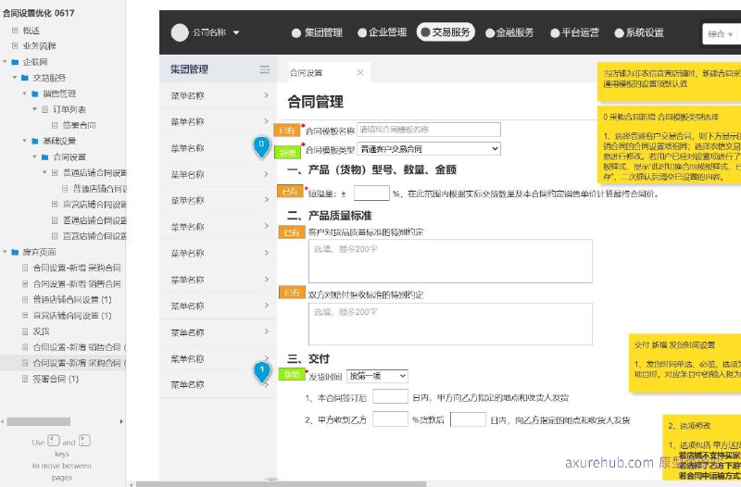The image size is (741, 487).
Task: Click the hamburger icon beside 集团管理 sidebar header
Action: tap(265, 69)
